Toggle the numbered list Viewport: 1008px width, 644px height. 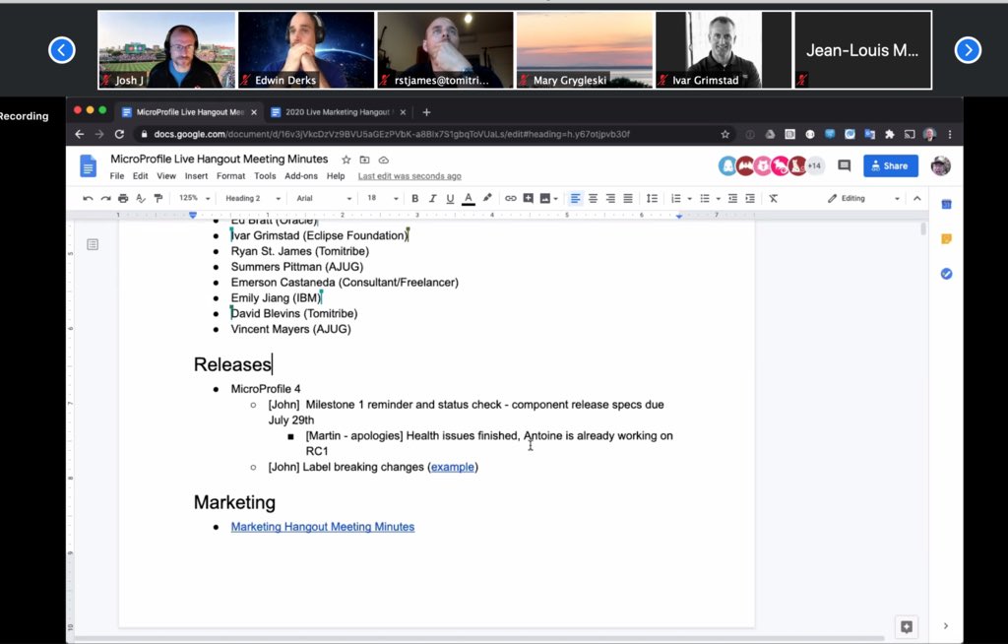pyautogui.click(x=675, y=198)
